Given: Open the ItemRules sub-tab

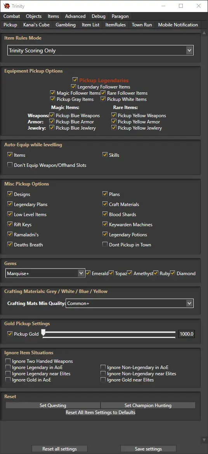Looking at the screenshot, I should pyautogui.click(x=116, y=24).
